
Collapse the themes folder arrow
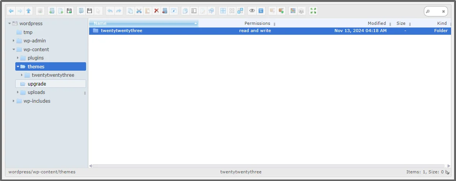coord(18,66)
